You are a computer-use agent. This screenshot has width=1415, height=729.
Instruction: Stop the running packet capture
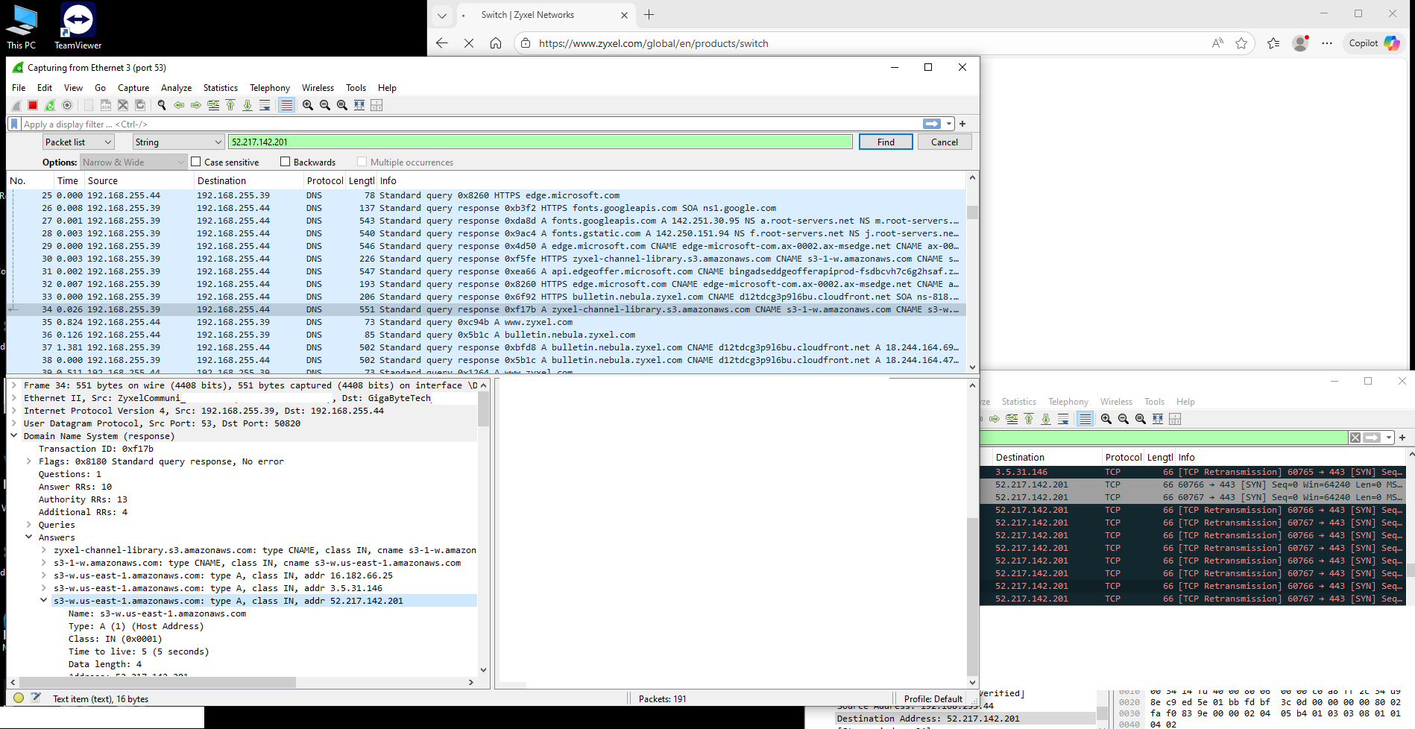[x=33, y=105]
